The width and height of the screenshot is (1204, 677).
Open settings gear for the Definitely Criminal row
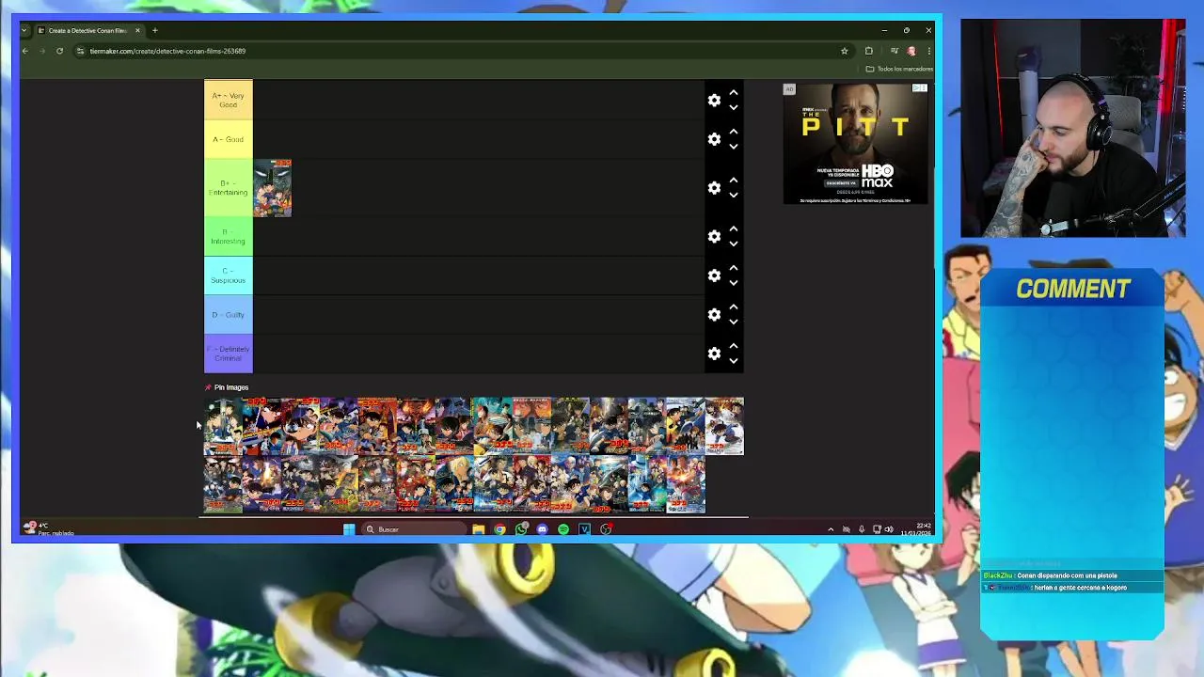pyautogui.click(x=714, y=354)
